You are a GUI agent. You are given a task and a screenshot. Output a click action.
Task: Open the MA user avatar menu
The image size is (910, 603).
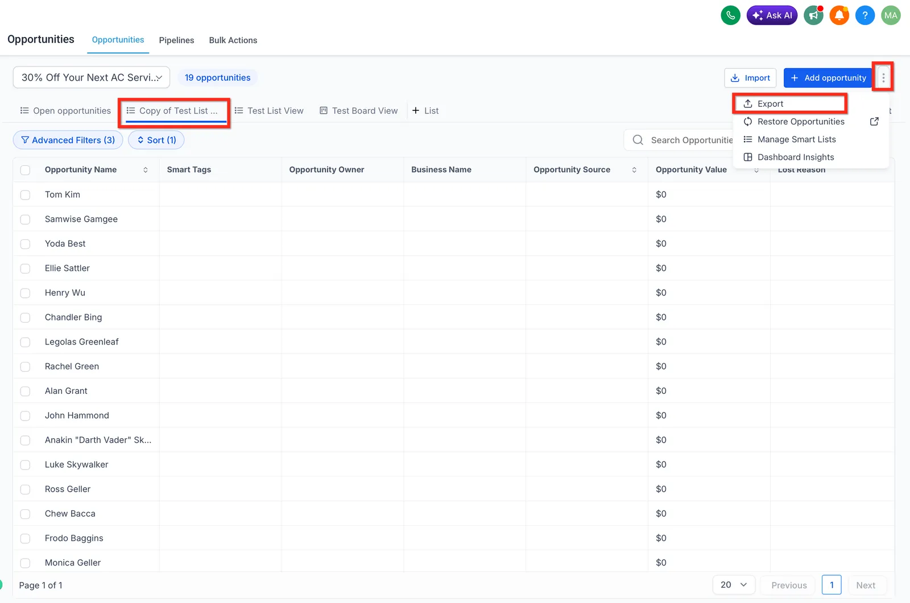coord(891,15)
